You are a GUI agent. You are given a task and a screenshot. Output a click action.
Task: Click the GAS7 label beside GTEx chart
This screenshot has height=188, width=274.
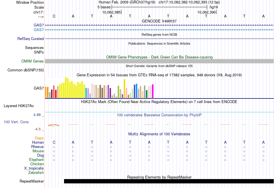(39, 88)
